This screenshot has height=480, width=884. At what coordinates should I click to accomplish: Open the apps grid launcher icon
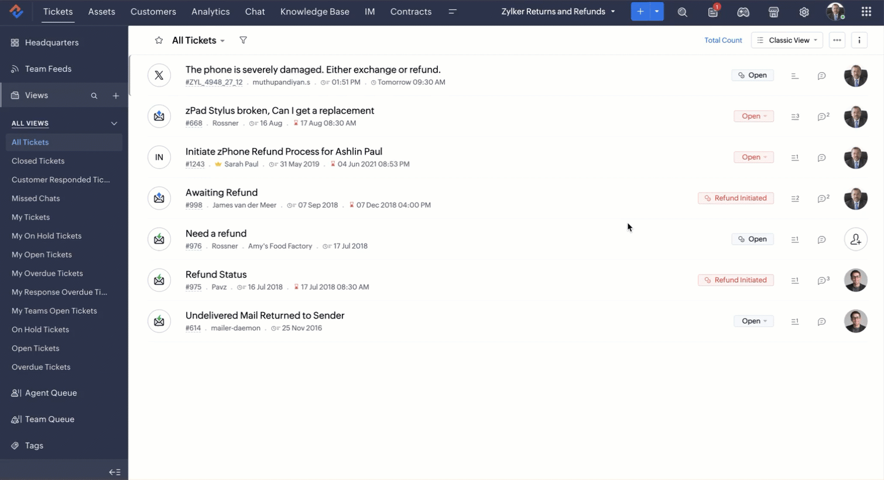point(866,12)
